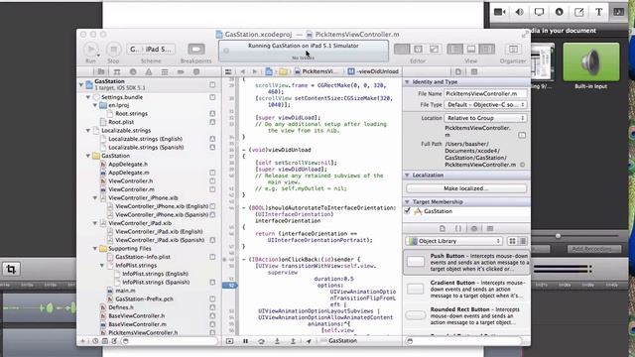Viewport: 635px width, 357px height.
Task: Show the Project navigator folder icon
Action: pos(101,71)
